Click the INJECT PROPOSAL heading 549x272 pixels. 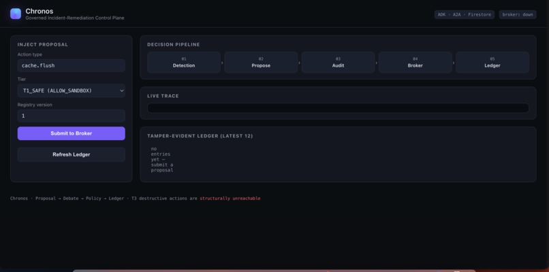click(43, 45)
